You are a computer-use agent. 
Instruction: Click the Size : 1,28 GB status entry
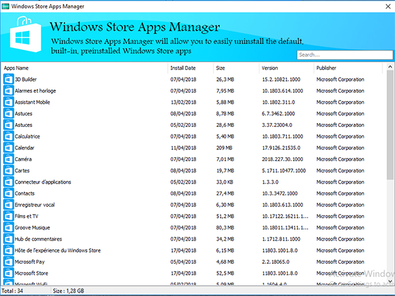point(68,291)
